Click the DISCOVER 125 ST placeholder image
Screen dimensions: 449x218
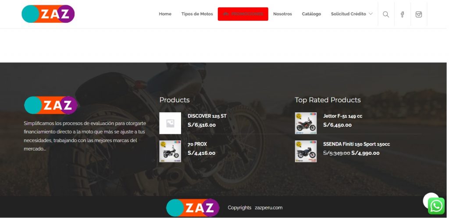pos(170,123)
